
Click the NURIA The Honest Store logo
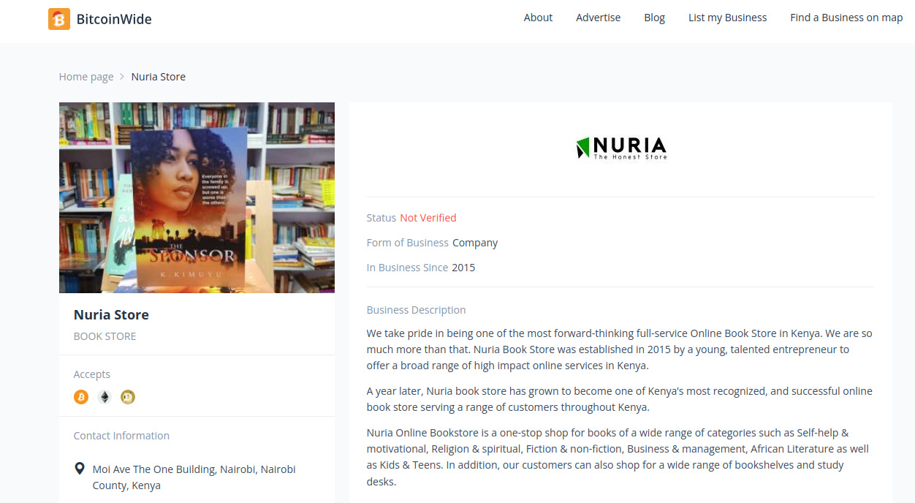(621, 148)
